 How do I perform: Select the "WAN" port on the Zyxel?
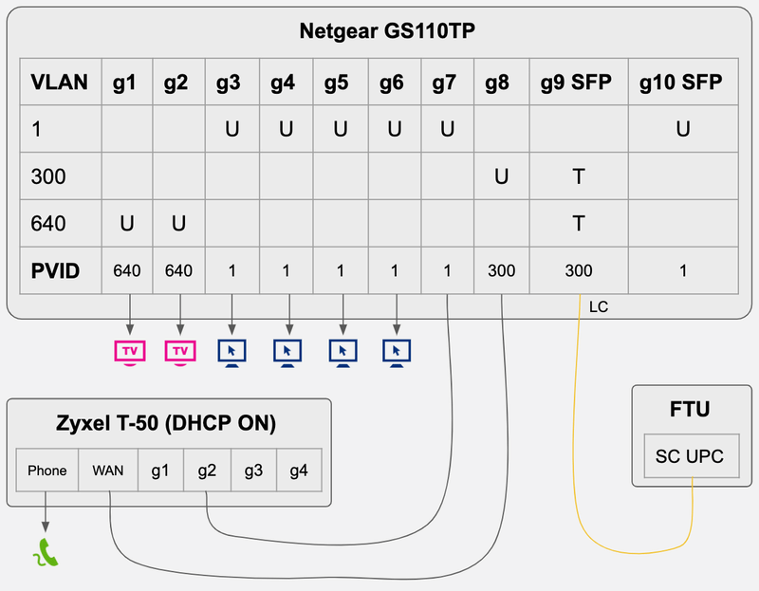click(x=108, y=470)
